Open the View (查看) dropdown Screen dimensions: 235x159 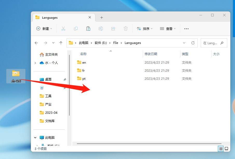click(168, 29)
